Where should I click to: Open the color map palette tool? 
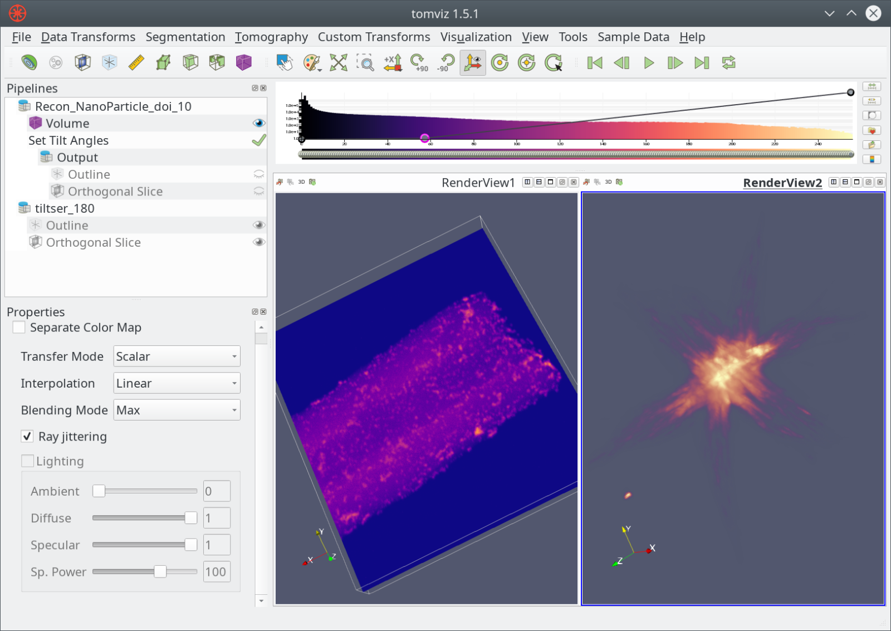tap(311, 62)
